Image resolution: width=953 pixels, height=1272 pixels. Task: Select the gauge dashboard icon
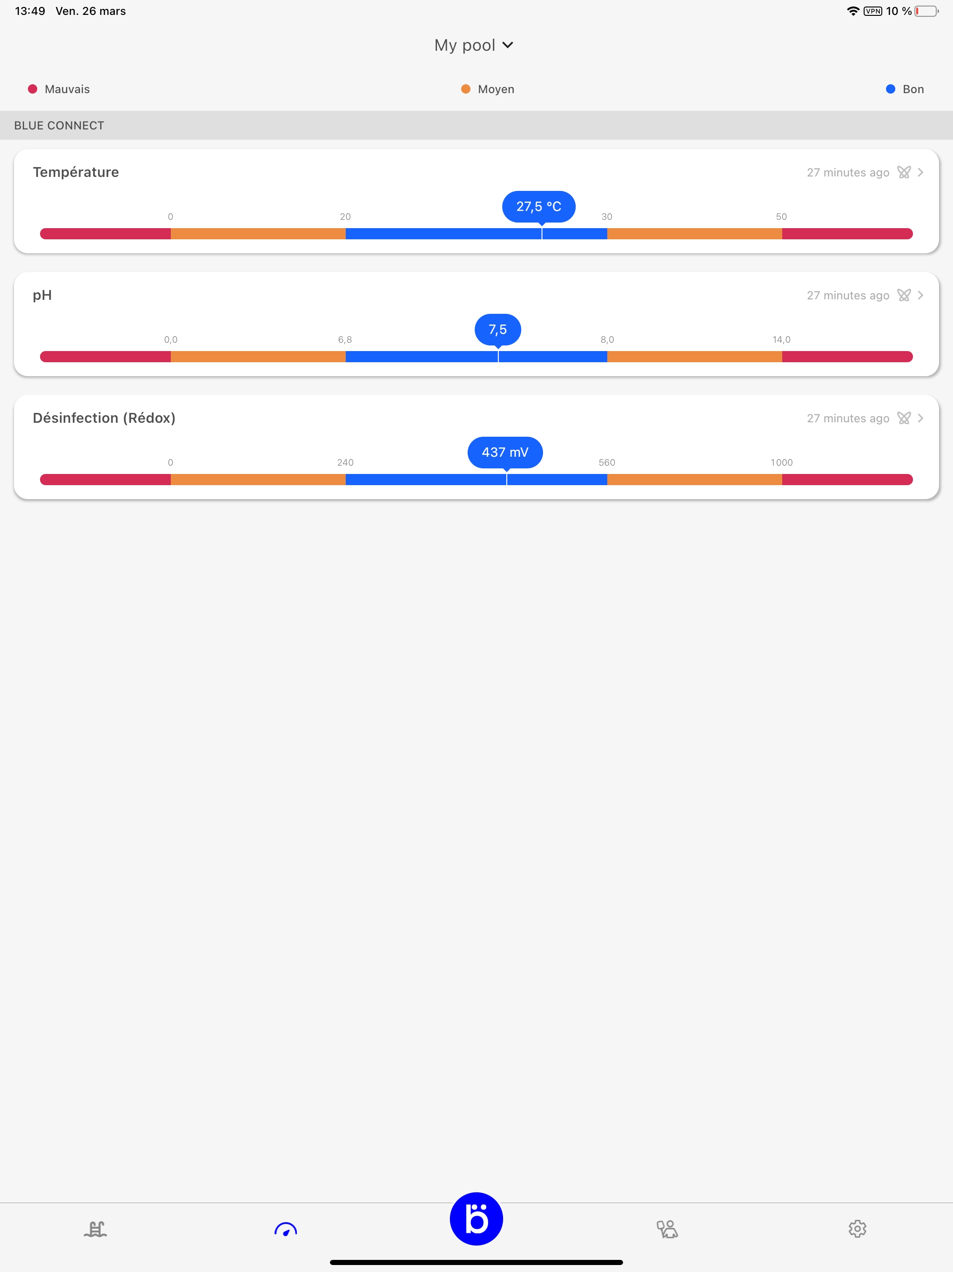click(286, 1228)
